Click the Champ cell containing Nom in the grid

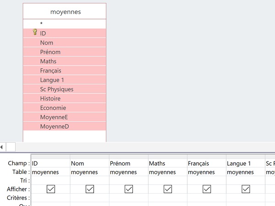[90, 163]
